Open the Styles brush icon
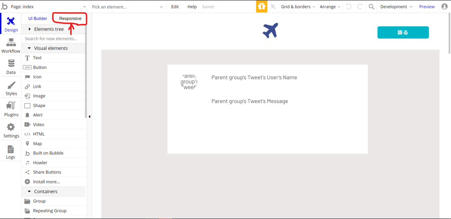This screenshot has width=451, height=219. tap(11, 88)
